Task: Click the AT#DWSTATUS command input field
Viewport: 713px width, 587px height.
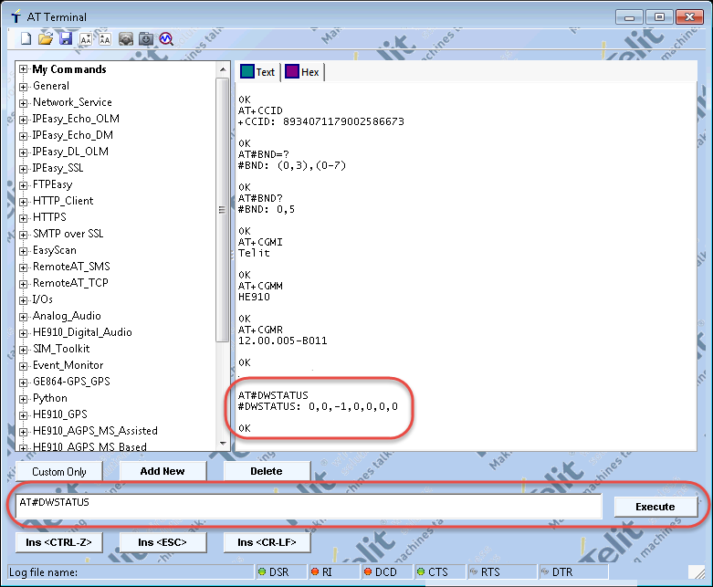Action: 309,507
